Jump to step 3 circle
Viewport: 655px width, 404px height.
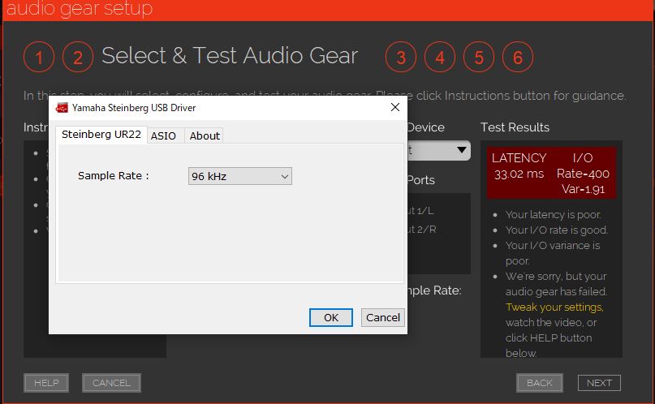pos(401,58)
